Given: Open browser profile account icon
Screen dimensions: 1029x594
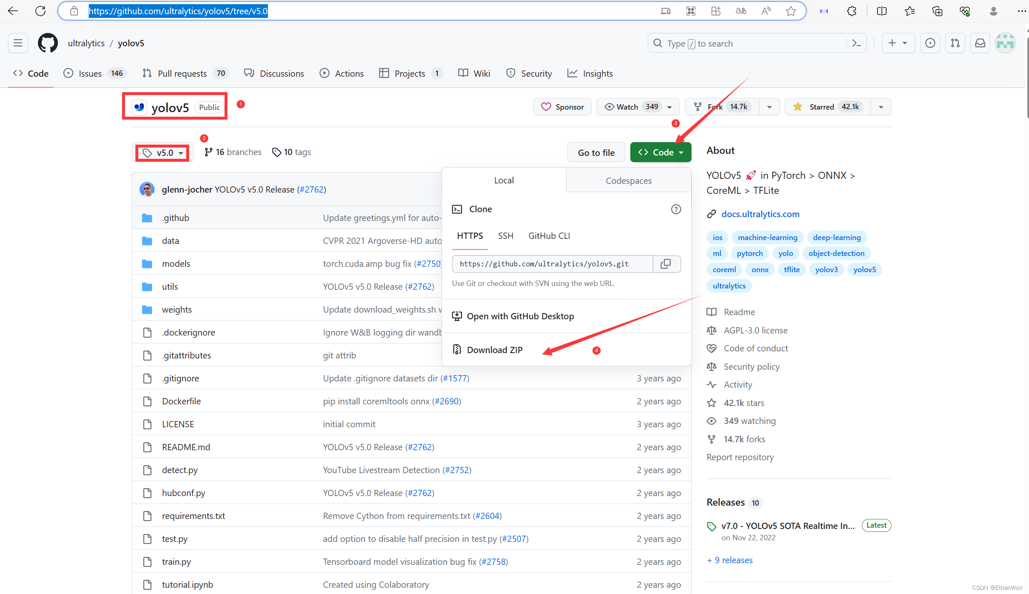Looking at the screenshot, I should (993, 11).
